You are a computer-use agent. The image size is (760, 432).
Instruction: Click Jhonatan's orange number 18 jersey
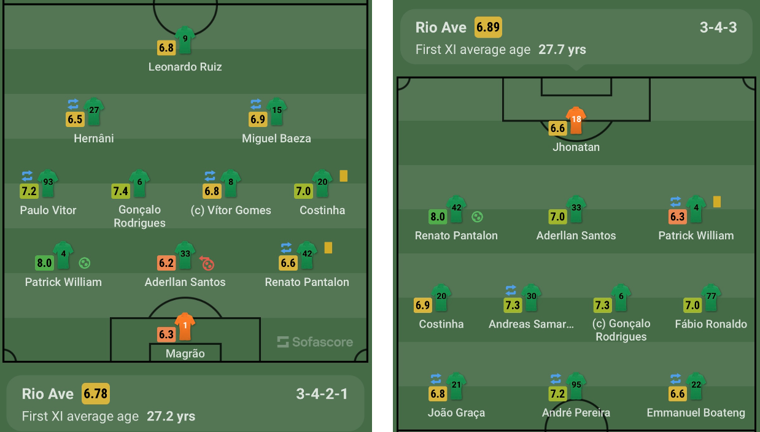point(576,121)
